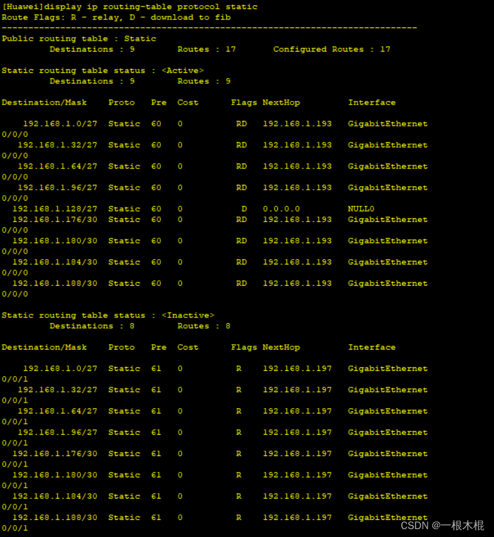494x537 pixels.
Task: Click next hop 192.168.1.197 in the 192.168.1.188/30 row
Action: click(x=297, y=517)
